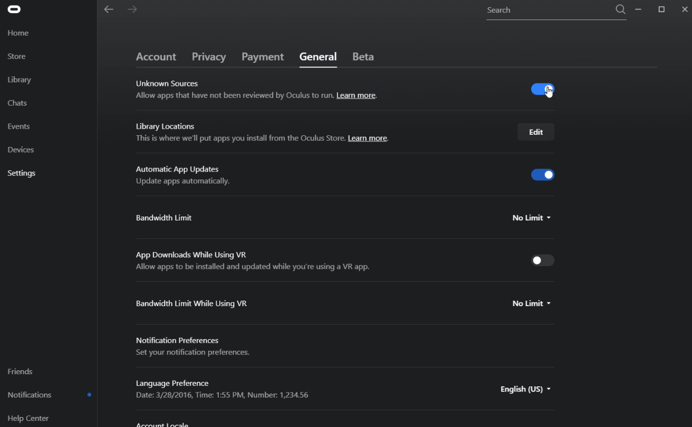Click the Unknown Sources heading text
This screenshot has width=692, height=427.
click(x=167, y=84)
